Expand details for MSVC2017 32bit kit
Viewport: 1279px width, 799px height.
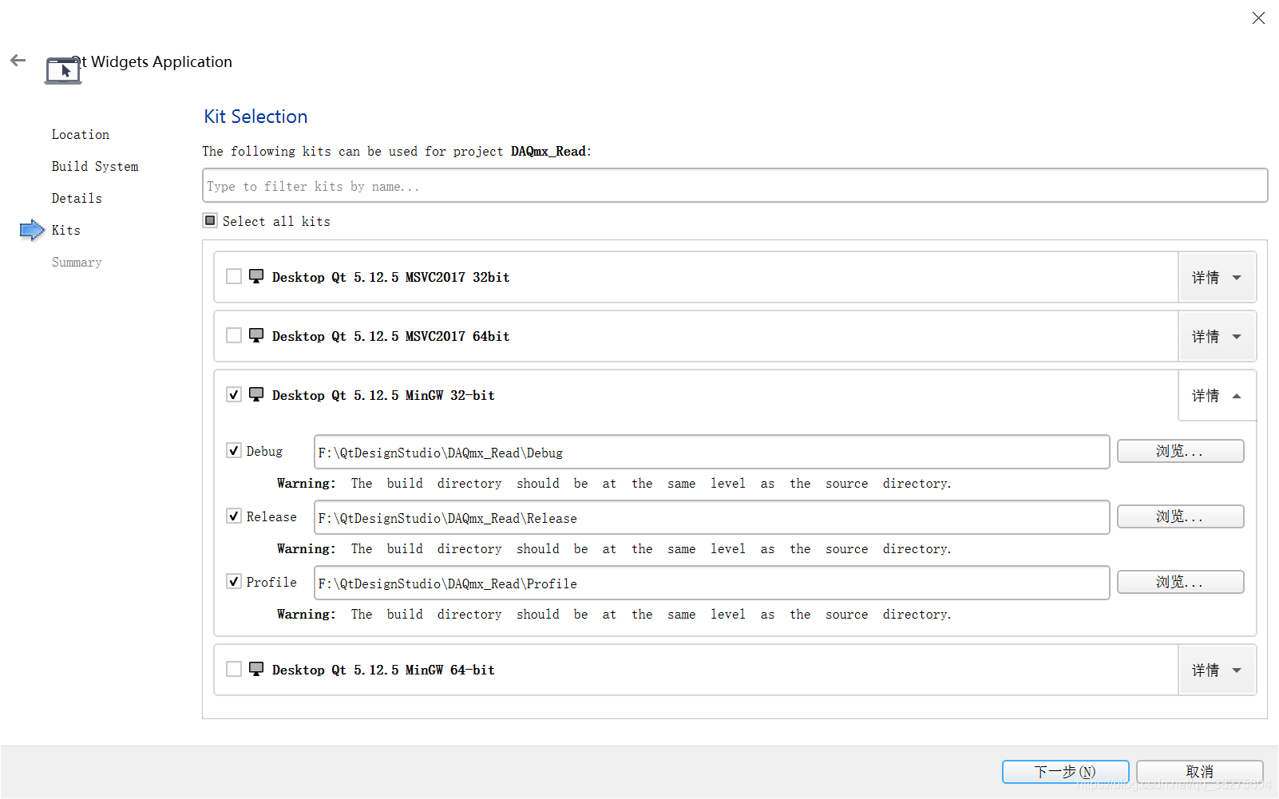(1217, 277)
